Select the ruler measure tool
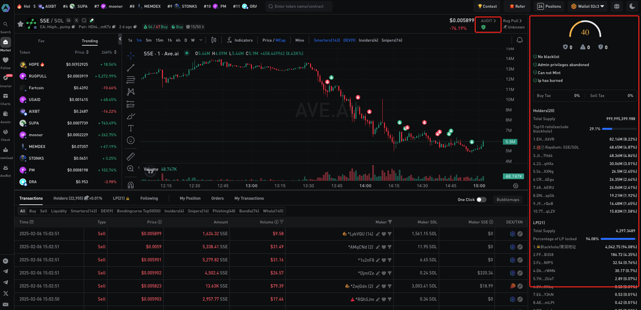The image size is (641, 310). click(x=131, y=156)
